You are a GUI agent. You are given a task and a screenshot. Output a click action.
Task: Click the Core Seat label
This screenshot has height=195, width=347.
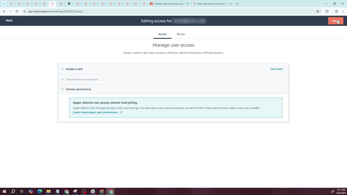(276, 69)
